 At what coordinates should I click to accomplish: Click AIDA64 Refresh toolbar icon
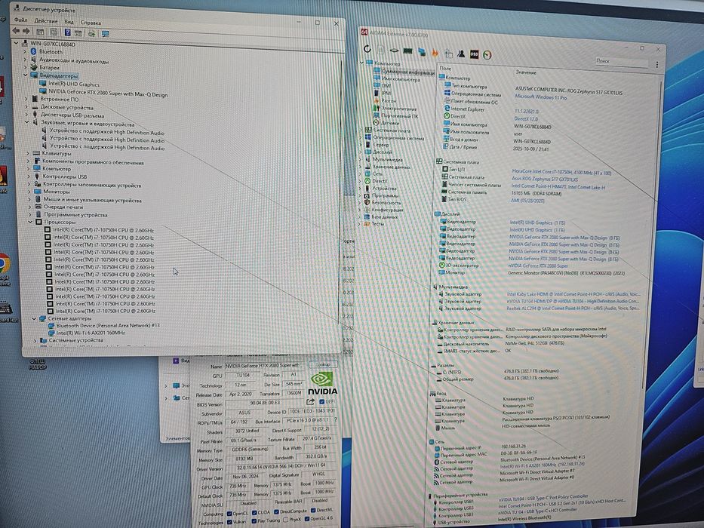click(x=367, y=49)
